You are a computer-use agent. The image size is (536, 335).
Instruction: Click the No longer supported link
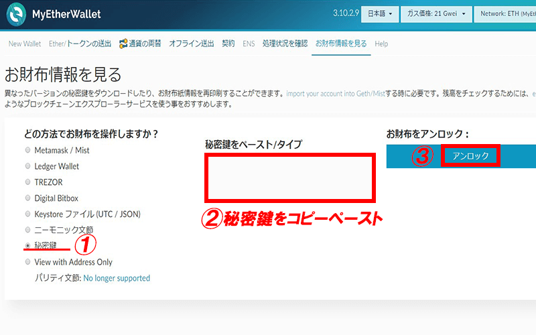117,278
